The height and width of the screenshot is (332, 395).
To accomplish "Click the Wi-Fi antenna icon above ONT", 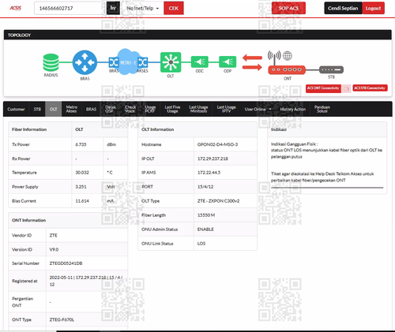I will coord(274,58).
